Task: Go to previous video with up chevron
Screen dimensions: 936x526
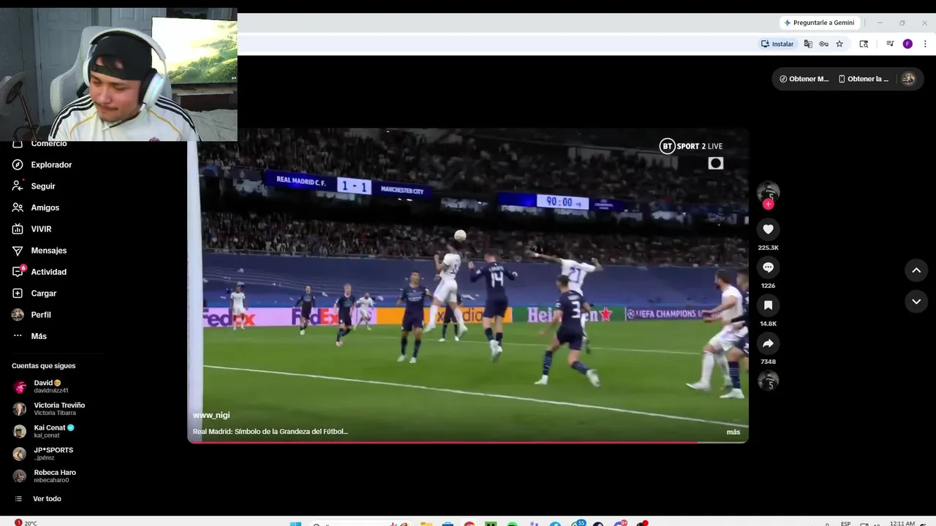Action: pyautogui.click(x=916, y=270)
